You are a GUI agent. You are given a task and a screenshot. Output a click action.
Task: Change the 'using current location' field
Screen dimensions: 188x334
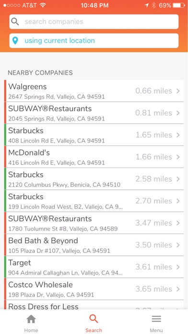[94, 41]
